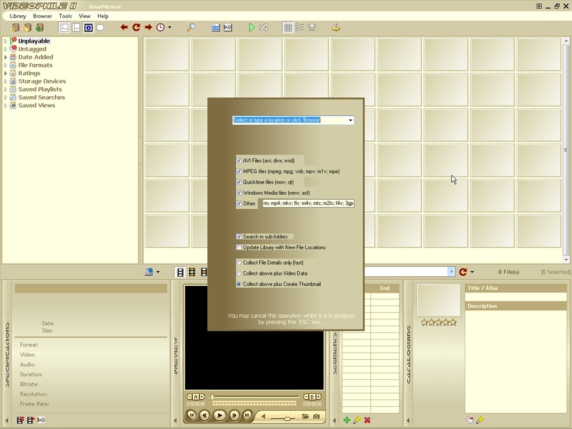
Task: Select Collect File Details only (fast)
Action: tap(239, 262)
